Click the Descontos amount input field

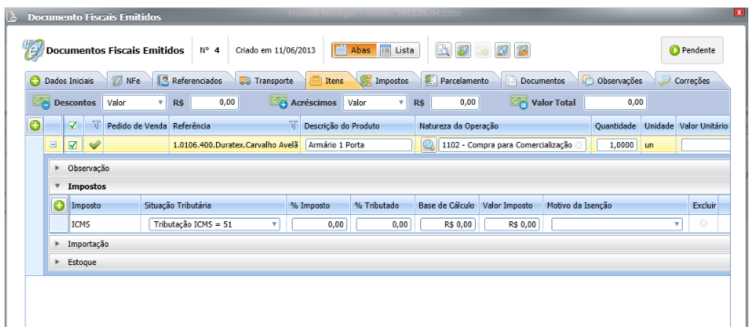[x=214, y=103]
